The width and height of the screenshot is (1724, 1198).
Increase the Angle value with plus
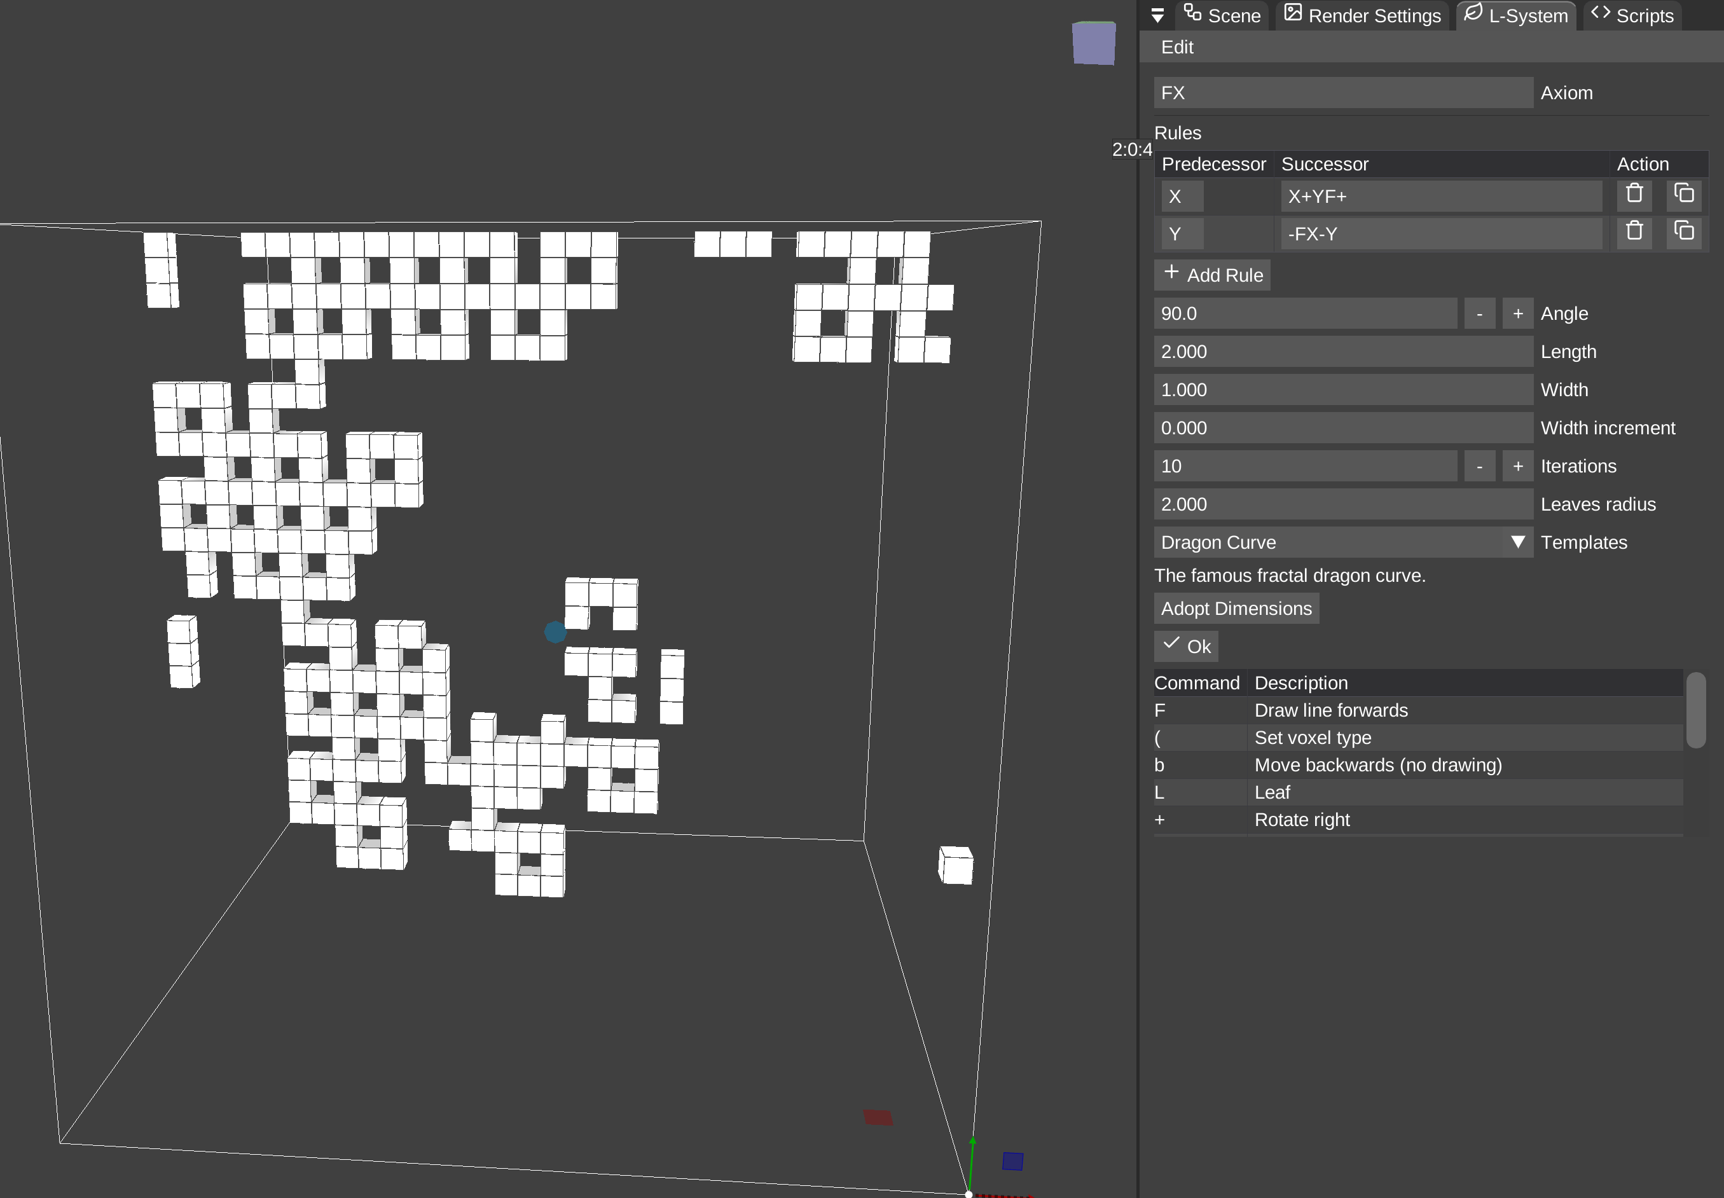click(x=1517, y=313)
